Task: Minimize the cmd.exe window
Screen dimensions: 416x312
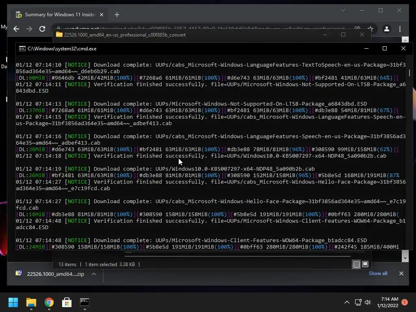Action: tap(366, 49)
